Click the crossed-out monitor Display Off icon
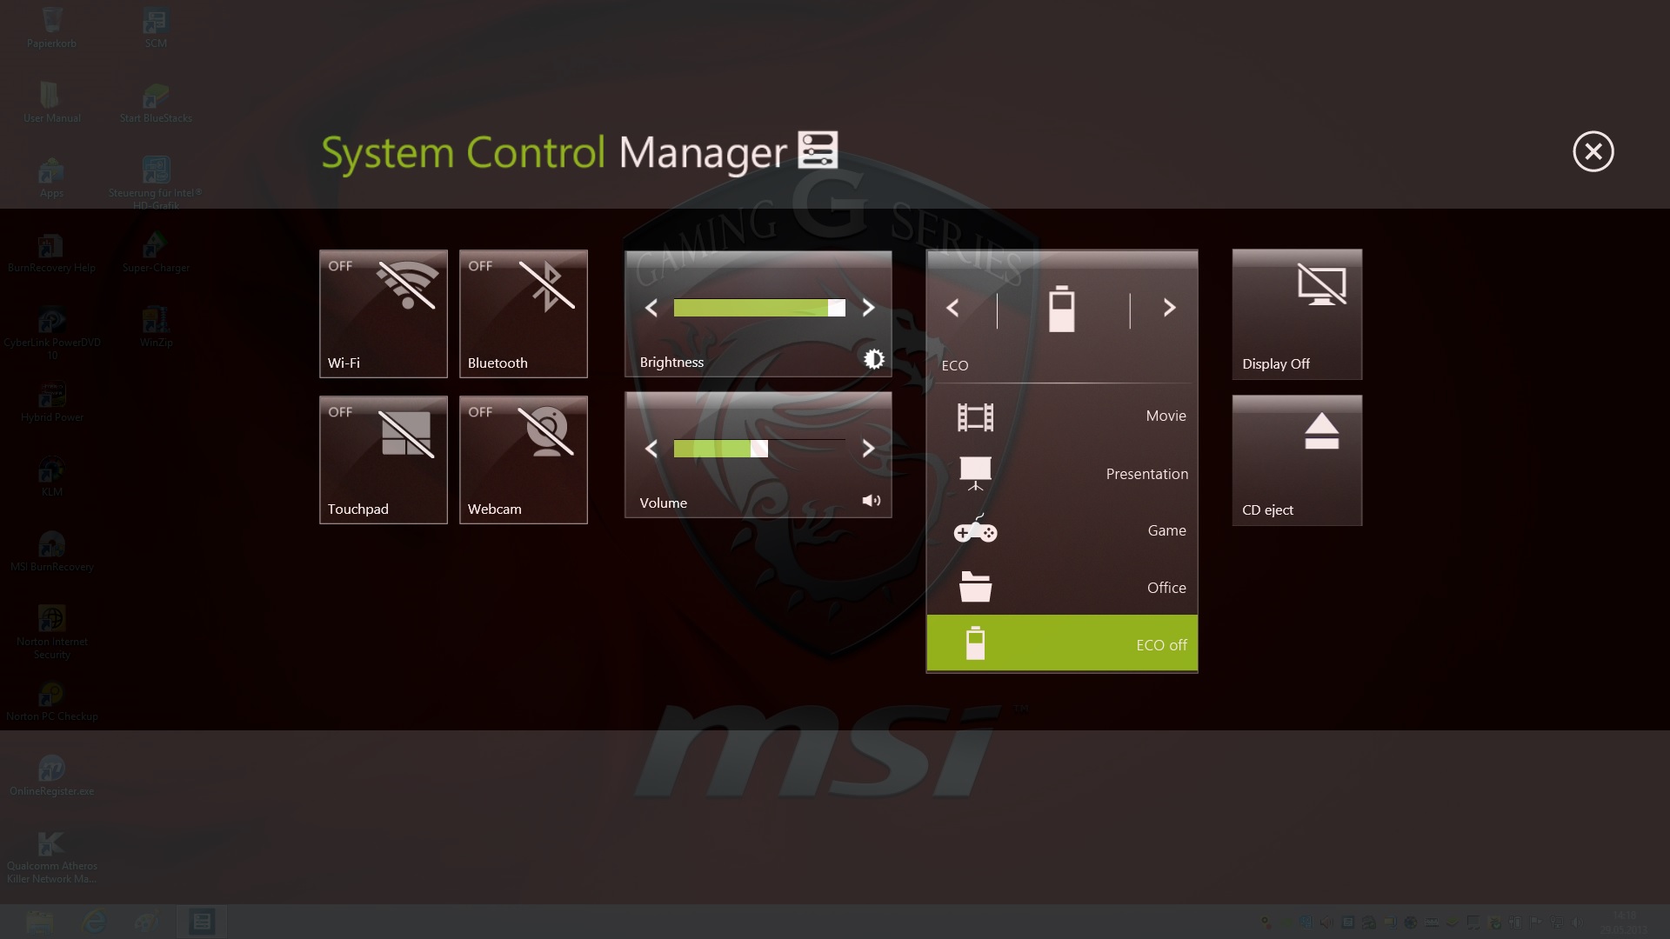Screen dimensions: 1670x939 pyautogui.click(x=1321, y=285)
